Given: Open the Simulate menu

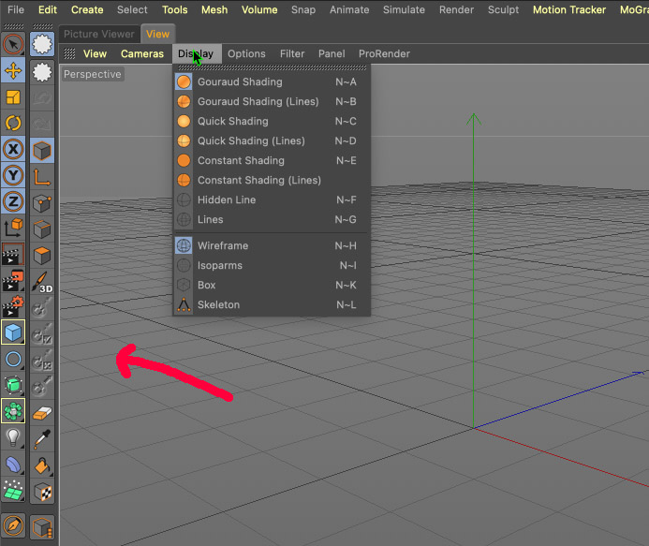Looking at the screenshot, I should tap(404, 9).
